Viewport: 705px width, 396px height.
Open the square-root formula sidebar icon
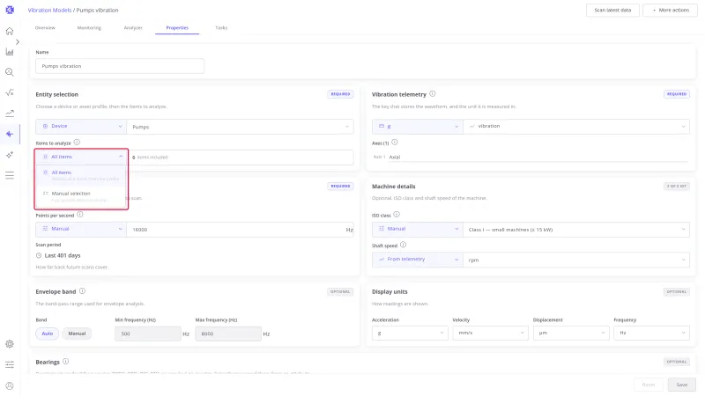pos(10,93)
